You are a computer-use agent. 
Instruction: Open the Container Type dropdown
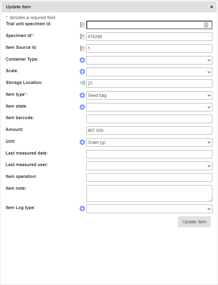[149, 60]
